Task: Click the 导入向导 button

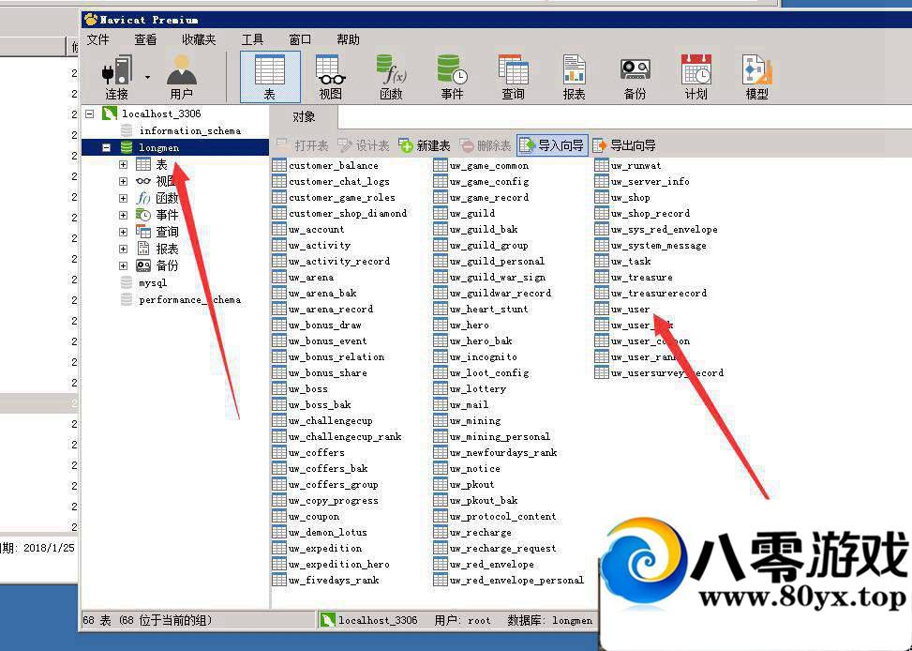Action: click(552, 145)
